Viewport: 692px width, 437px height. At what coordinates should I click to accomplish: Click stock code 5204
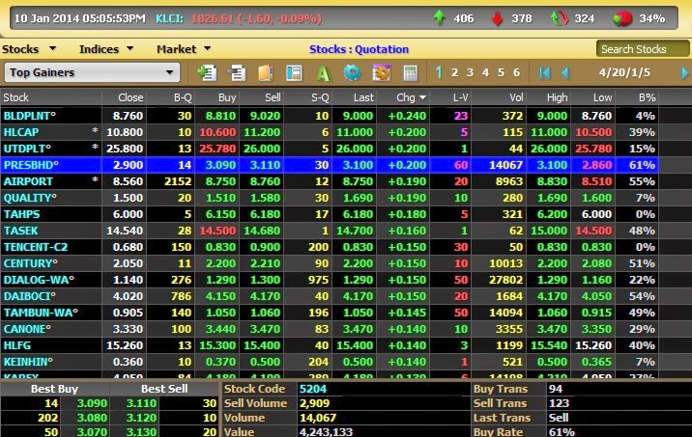pyautogui.click(x=313, y=389)
